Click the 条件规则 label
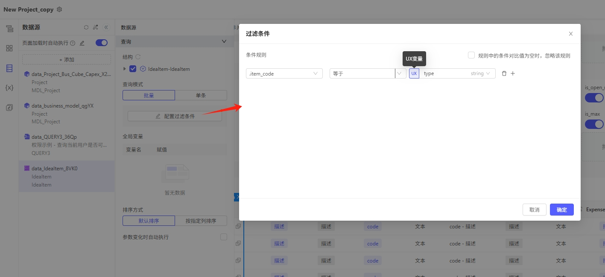 [256, 55]
